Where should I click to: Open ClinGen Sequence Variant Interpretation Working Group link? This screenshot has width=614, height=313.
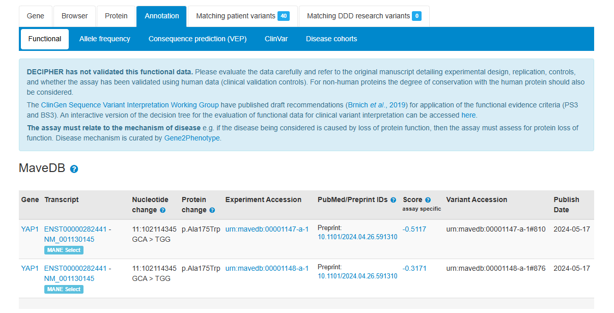tap(130, 105)
